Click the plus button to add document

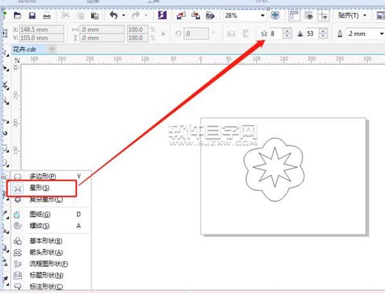pos(52,49)
